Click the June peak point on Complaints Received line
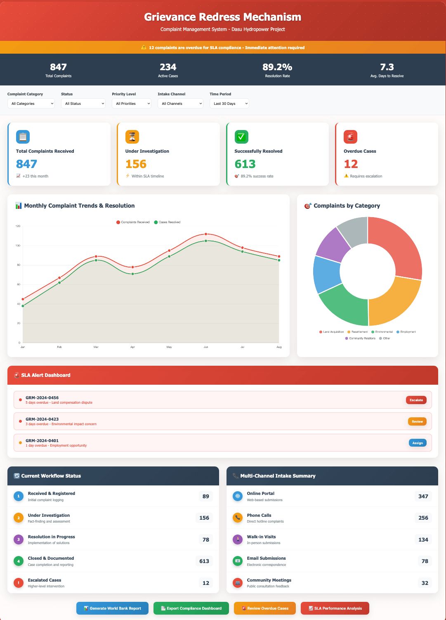Screen dimensions: 446x620 coord(206,234)
